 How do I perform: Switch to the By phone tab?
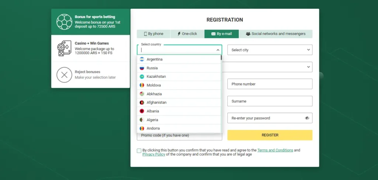point(154,34)
